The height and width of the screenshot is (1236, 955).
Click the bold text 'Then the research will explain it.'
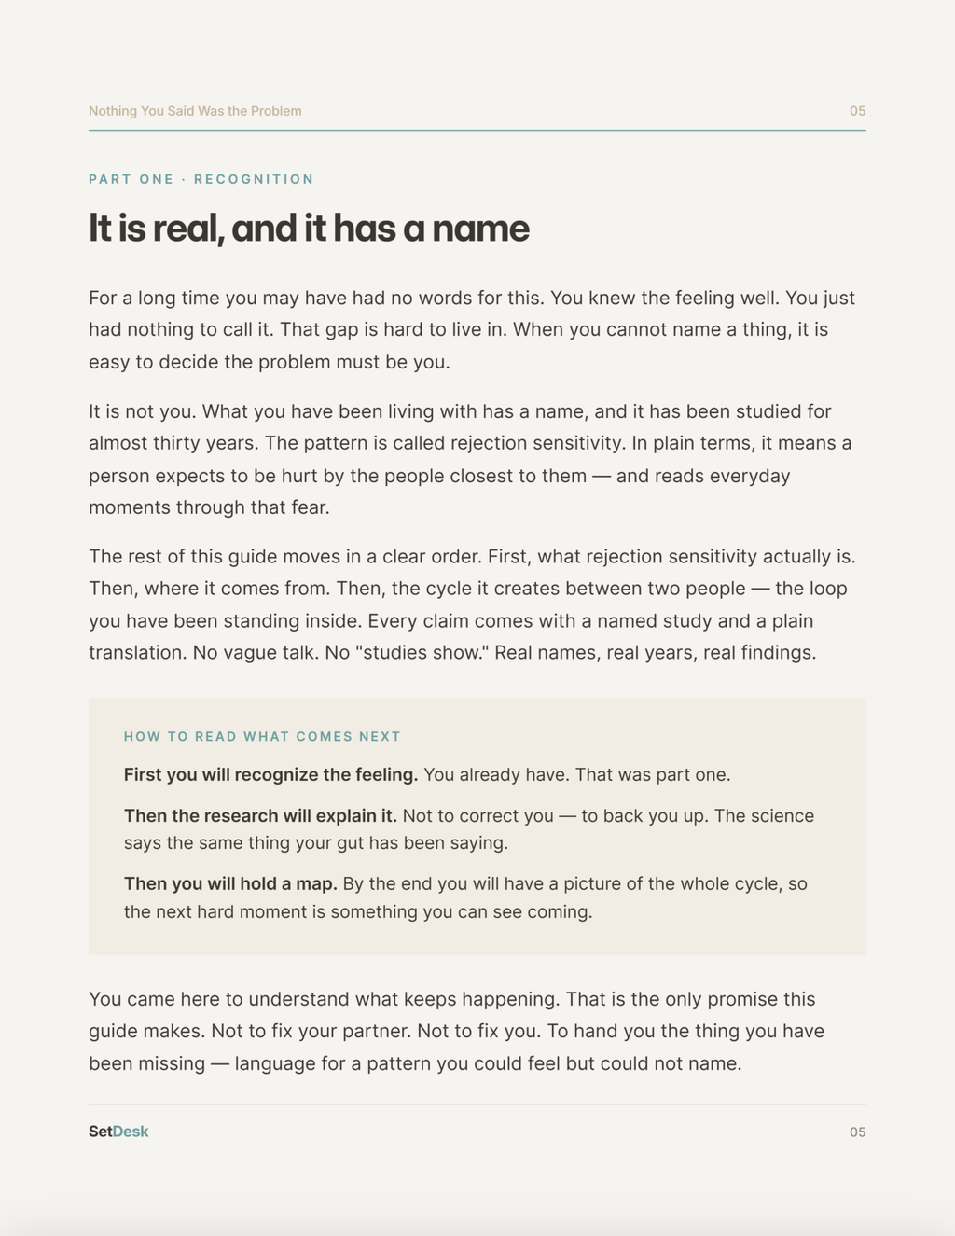click(260, 816)
